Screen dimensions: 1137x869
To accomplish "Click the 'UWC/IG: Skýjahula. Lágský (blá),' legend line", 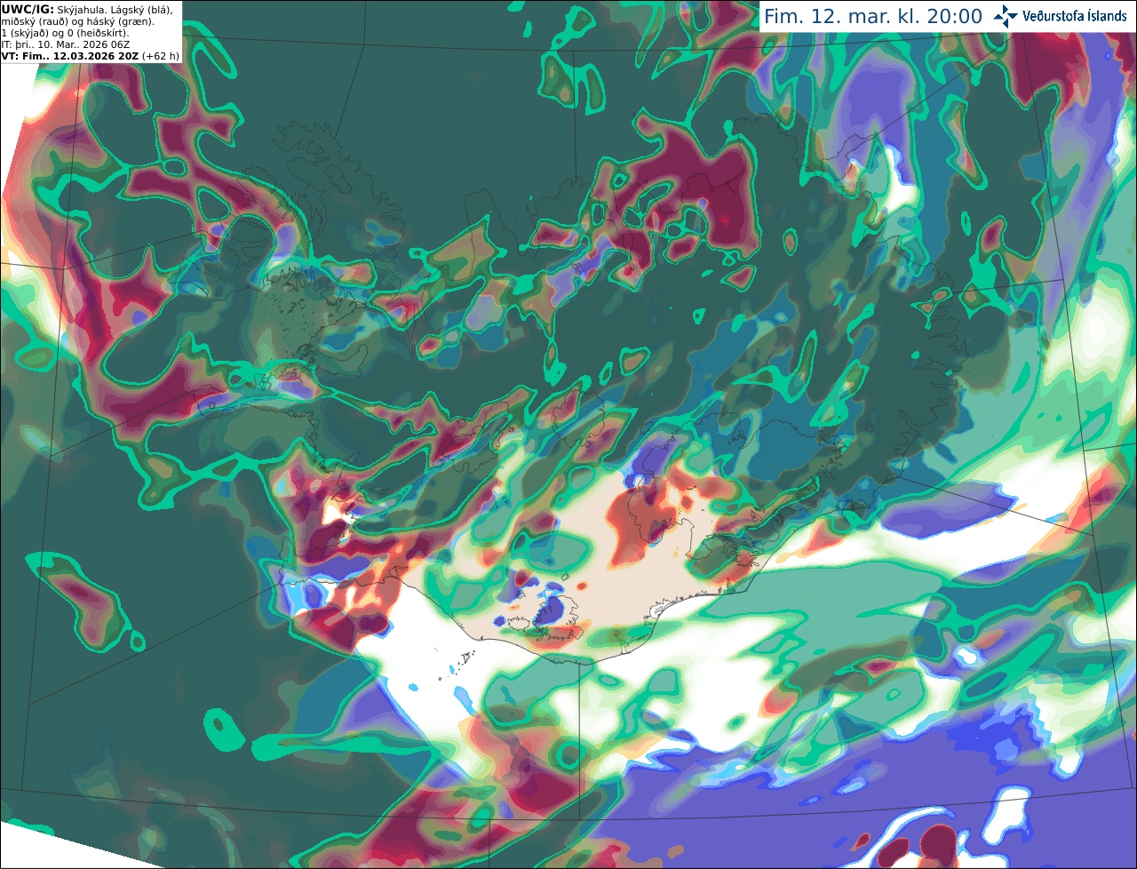I will point(87,10).
